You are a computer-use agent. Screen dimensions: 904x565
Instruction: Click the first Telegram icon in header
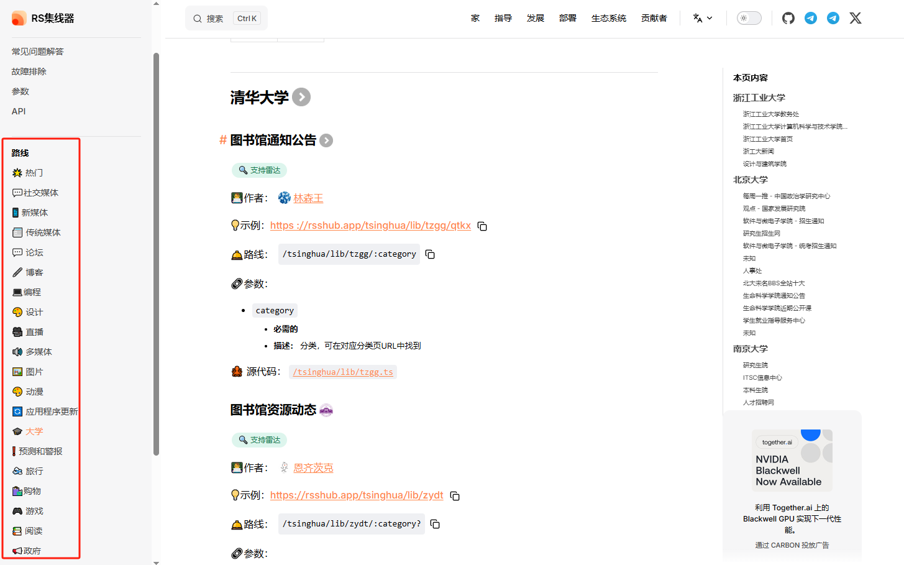tap(811, 18)
